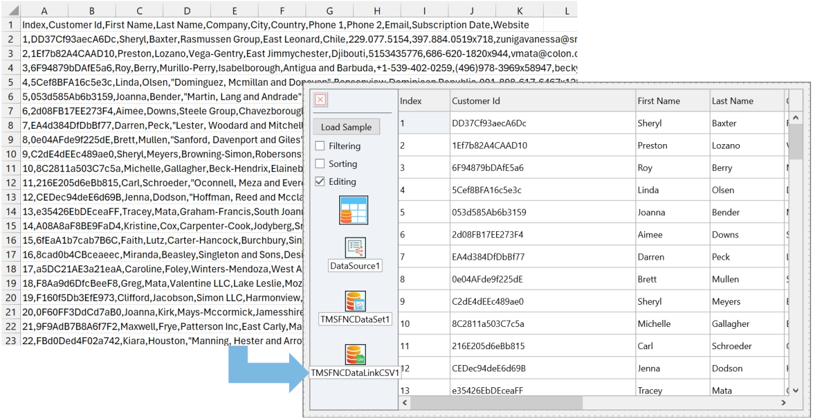Click the Customer Id column header

[x=542, y=101]
